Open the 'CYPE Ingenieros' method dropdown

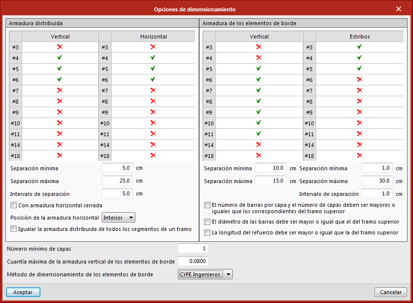coord(205,274)
